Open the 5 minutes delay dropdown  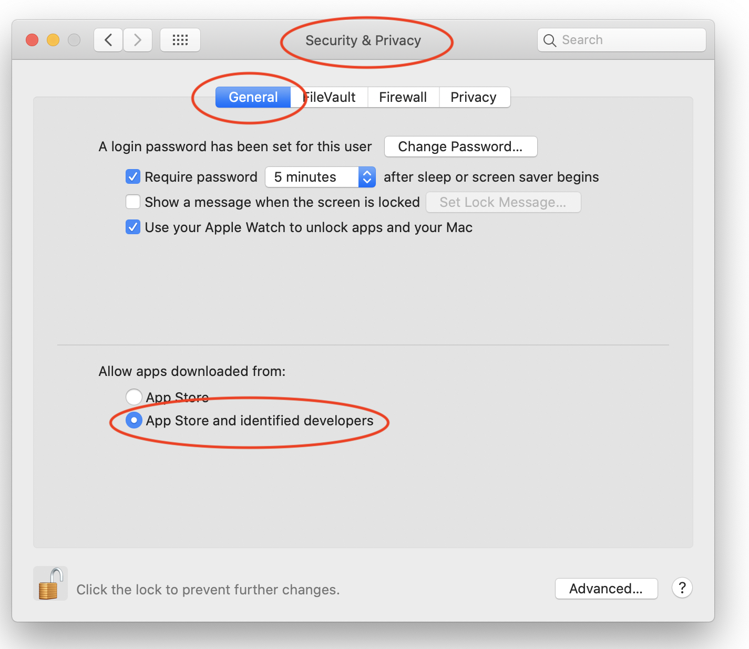tap(320, 177)
